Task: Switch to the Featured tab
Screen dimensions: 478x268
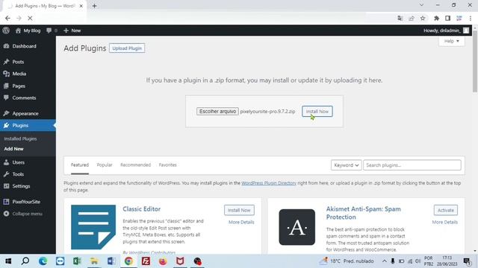Action: click(x=80, y=165)
